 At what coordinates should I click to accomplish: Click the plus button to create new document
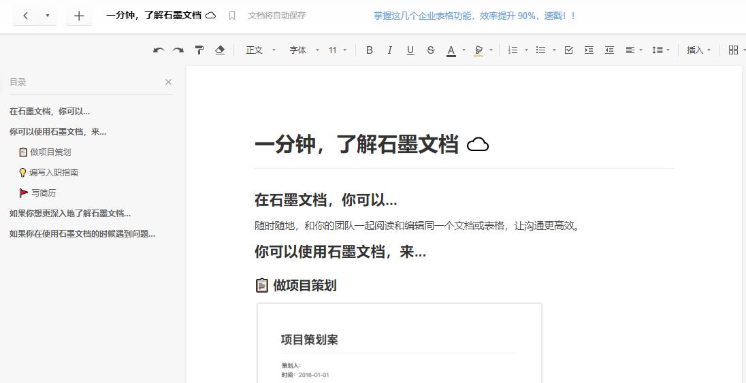tap(79, 16)
